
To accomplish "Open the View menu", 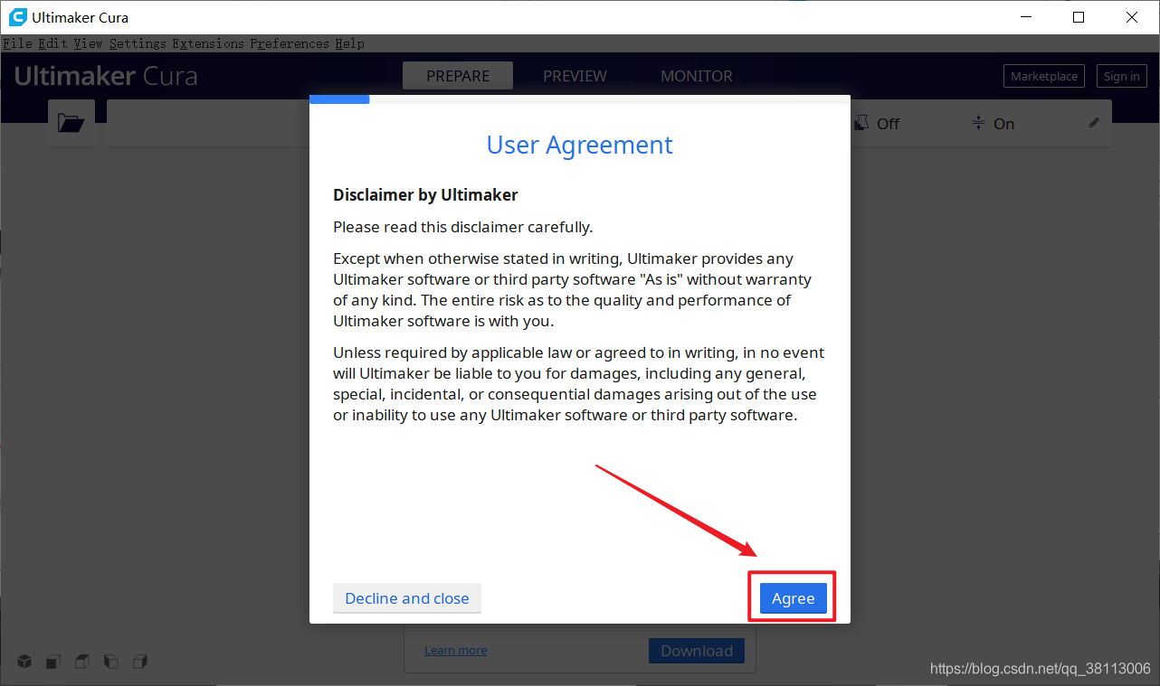I will click(x=88, y=43).
